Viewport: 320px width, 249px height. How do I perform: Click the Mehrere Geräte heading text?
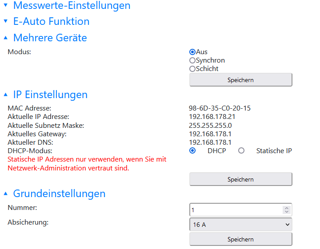[50, 38]
